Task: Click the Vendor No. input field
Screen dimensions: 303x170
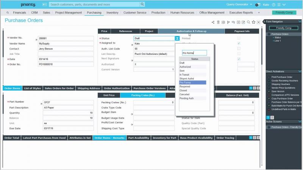Action: coord(66,39)
